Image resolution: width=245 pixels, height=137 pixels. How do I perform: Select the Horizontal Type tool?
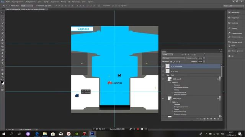[x=2, y=64]
